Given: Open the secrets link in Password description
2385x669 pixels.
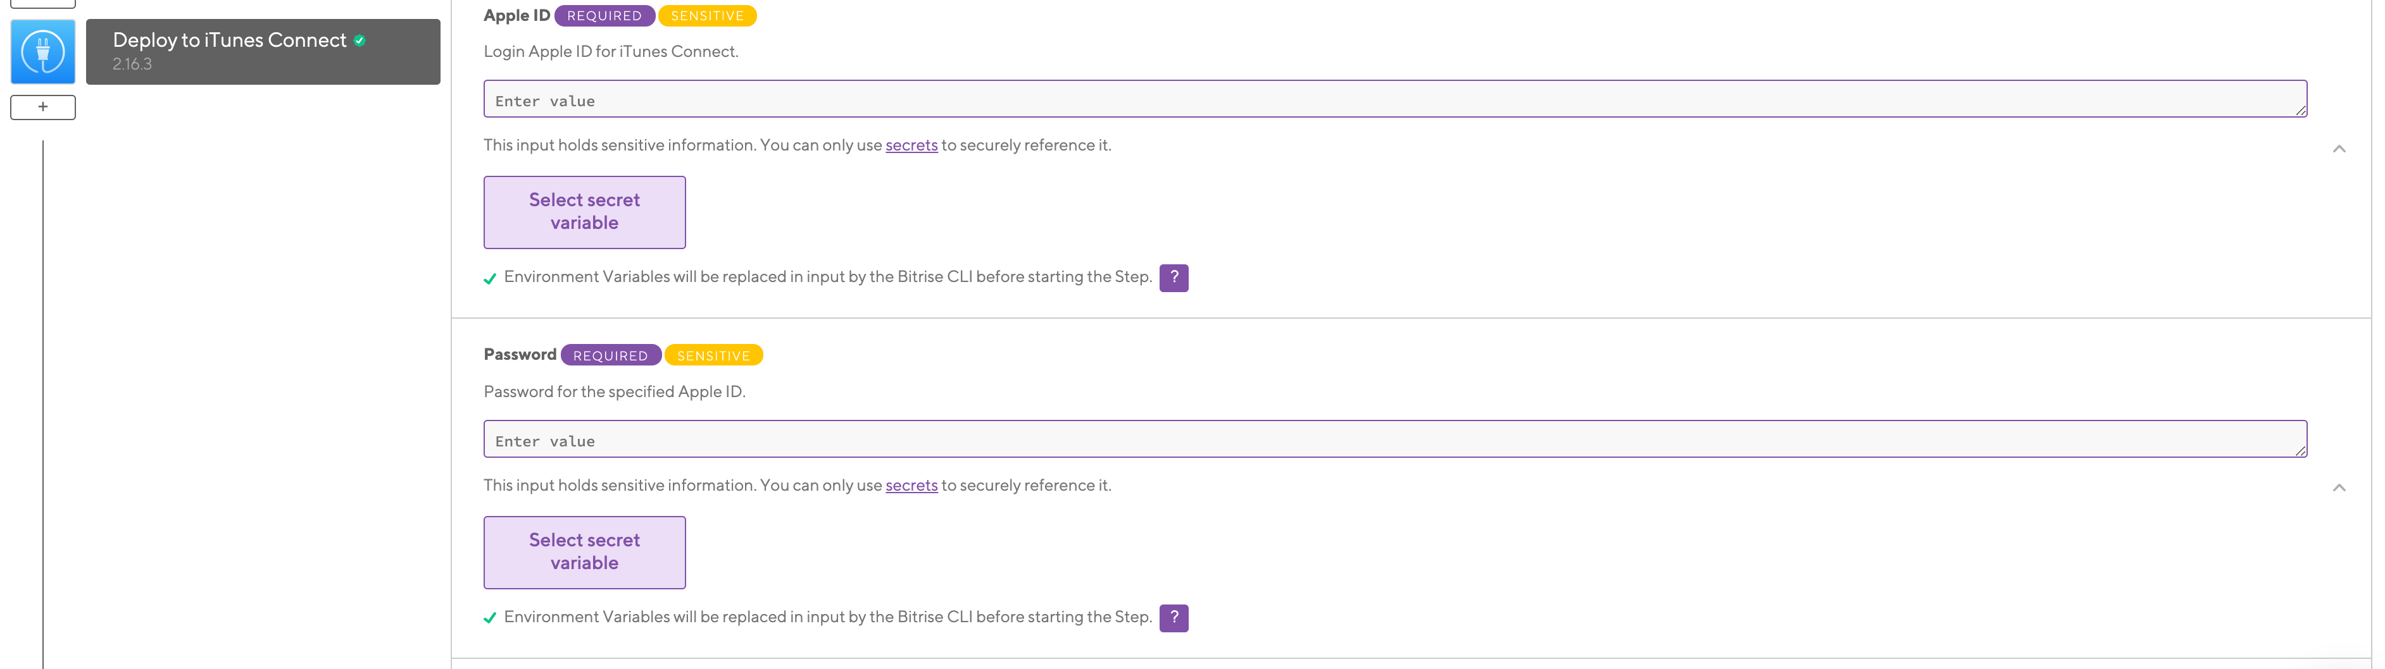Looking at the screenshot, I should [911, 485].
